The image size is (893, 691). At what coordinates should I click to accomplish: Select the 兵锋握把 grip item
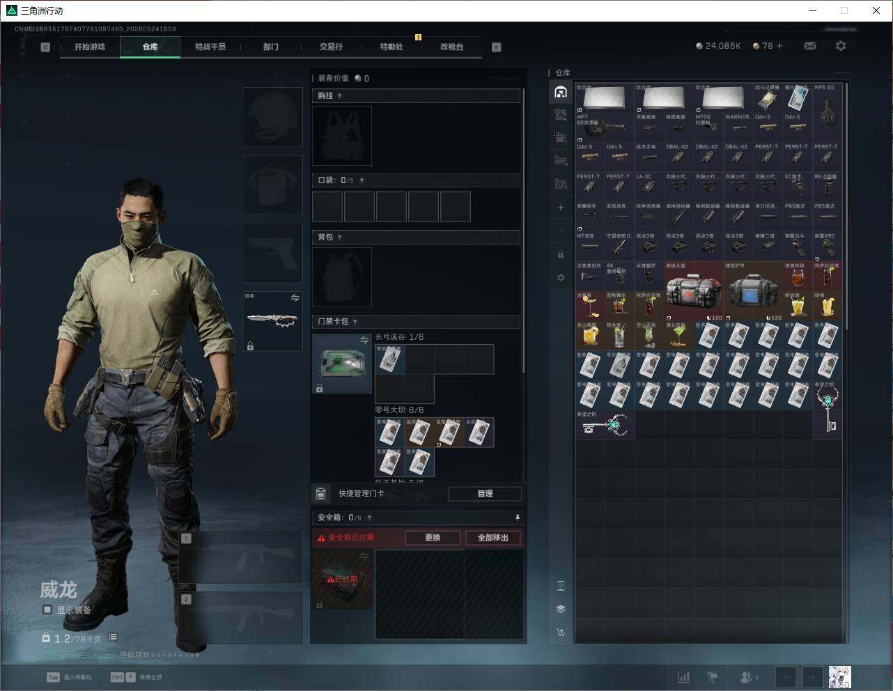coord(649,276)
